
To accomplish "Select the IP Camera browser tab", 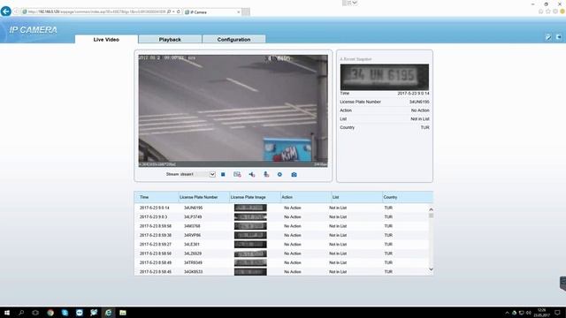I will tap(212, 11).
